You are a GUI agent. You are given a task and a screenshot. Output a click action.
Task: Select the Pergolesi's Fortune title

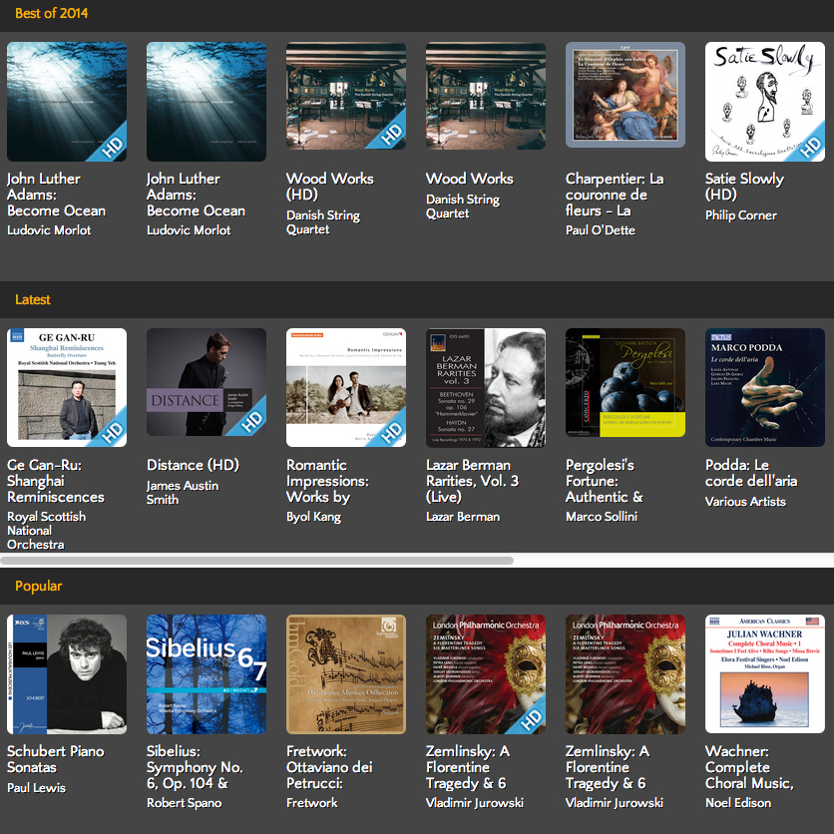tap(605, 481)
